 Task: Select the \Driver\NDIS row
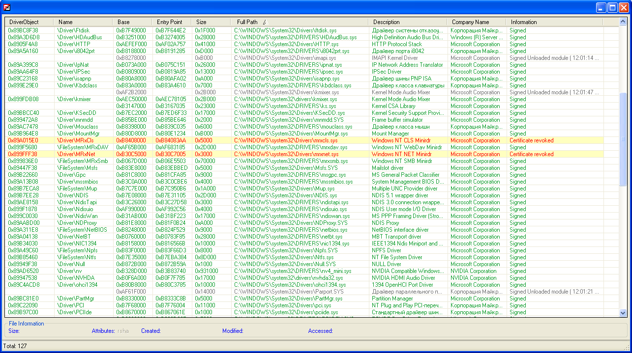pos(304,195)
